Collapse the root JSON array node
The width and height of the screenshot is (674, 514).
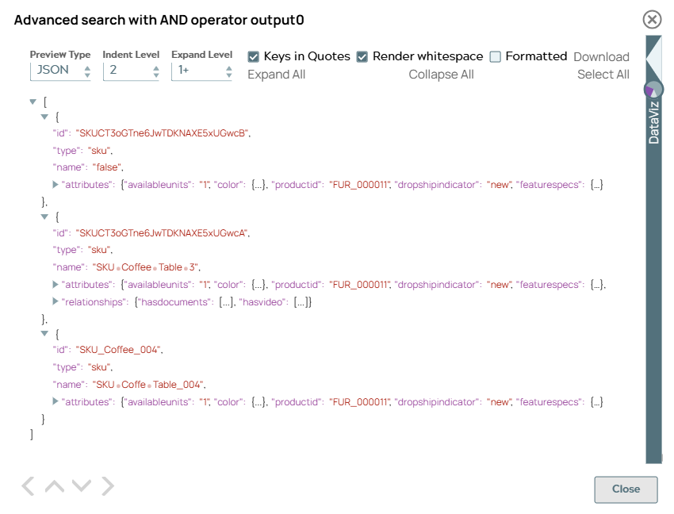[x=33, y=102]
